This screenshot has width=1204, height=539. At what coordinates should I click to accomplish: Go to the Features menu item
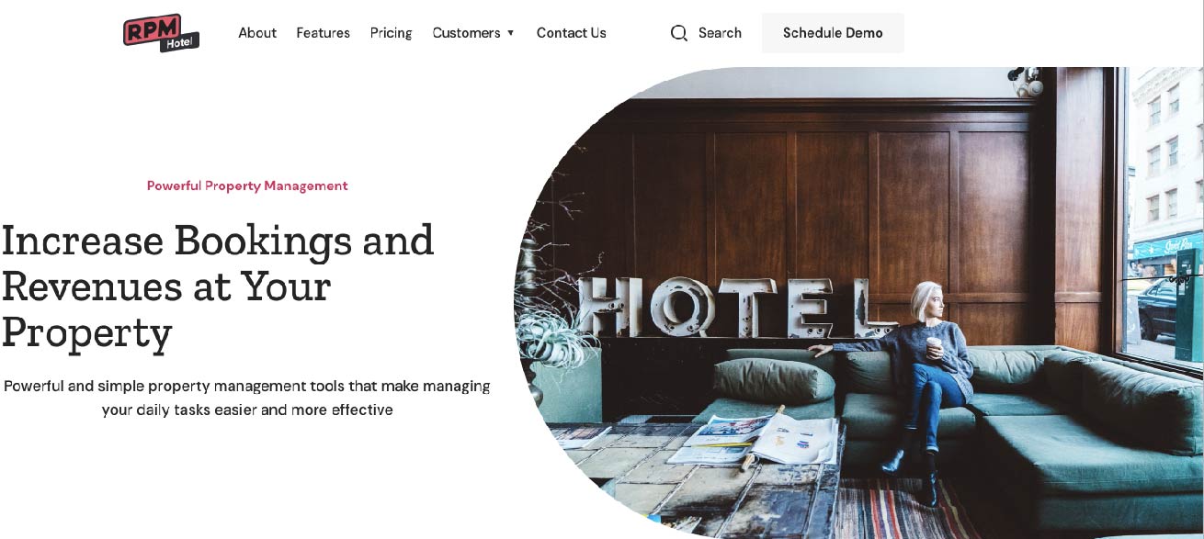coord(324,33)
